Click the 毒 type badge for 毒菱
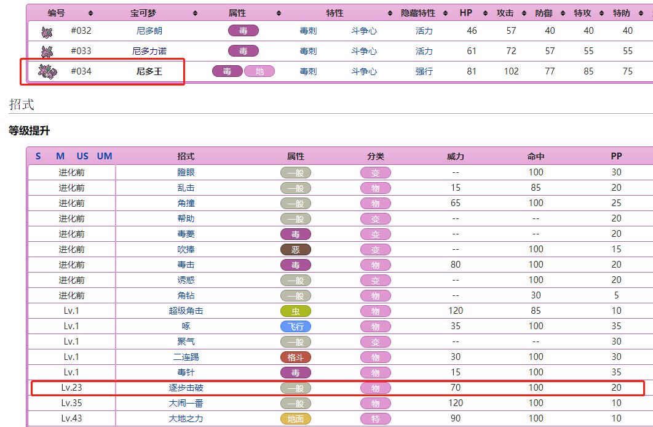Screen dimensions: 653x427 coord(296,234)
